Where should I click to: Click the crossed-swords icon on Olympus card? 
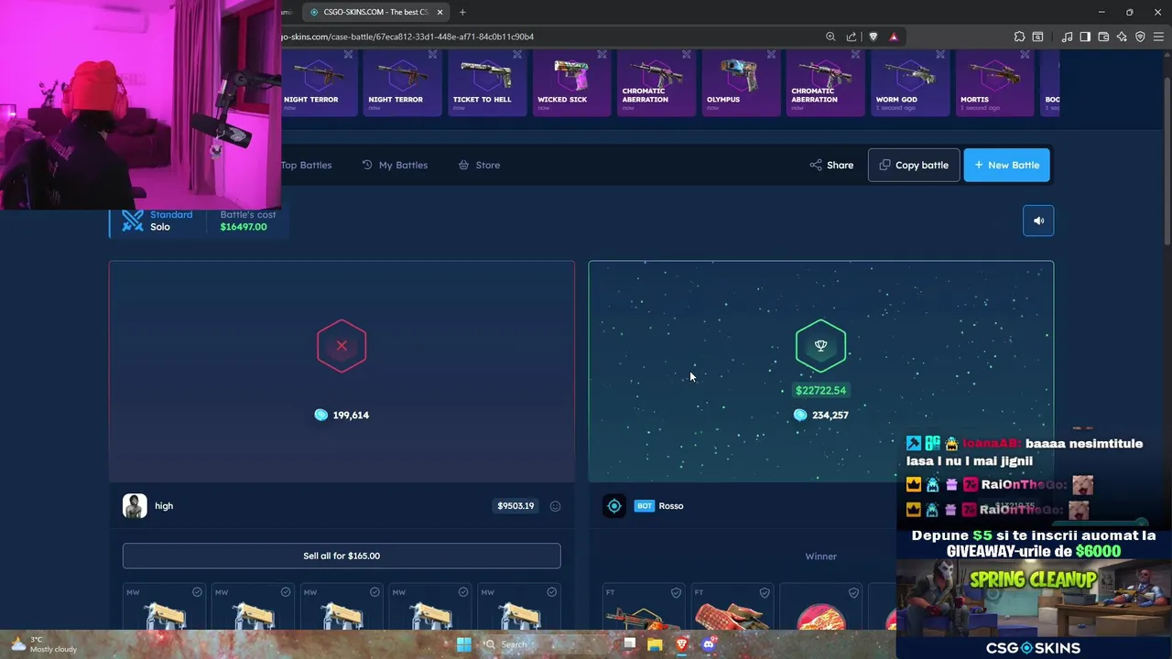(771, 55)
